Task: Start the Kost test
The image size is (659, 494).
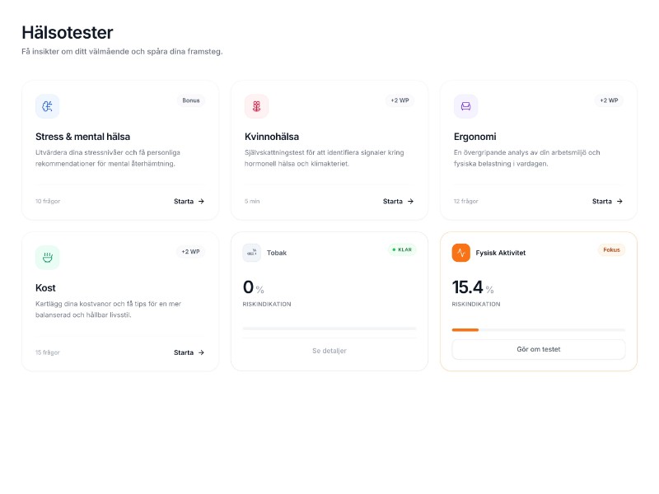Action: (189, 352)
